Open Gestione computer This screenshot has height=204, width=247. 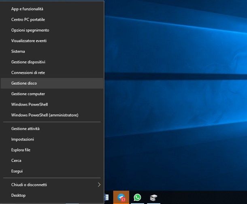52,94
